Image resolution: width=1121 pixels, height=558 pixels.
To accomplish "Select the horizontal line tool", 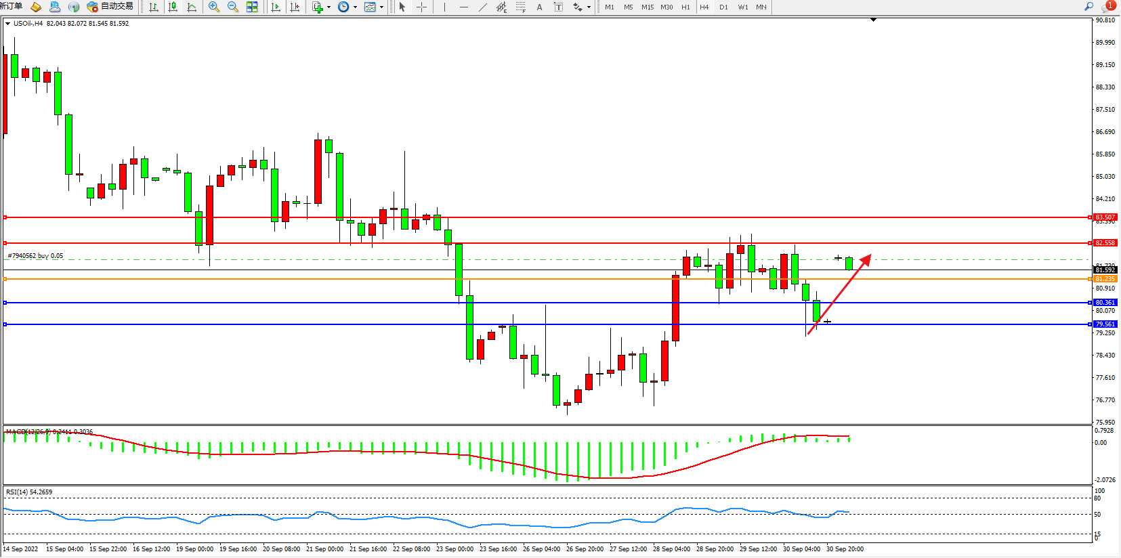I will pyautogui.click(x=463, y=7).
